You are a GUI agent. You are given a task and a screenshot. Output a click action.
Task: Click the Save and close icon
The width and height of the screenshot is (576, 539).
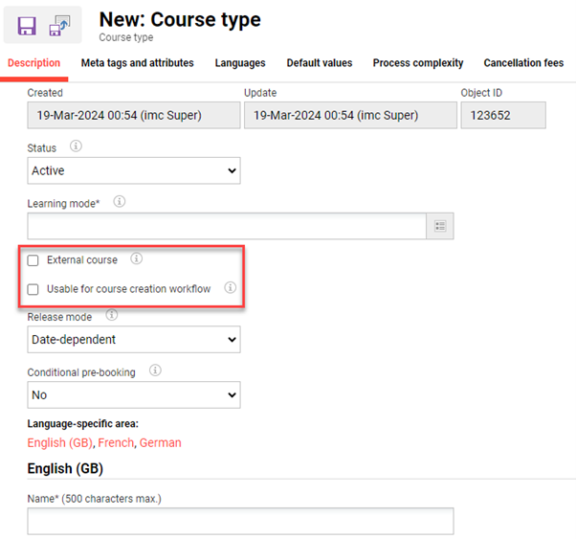pyautogui.click(x=59, y=26)
